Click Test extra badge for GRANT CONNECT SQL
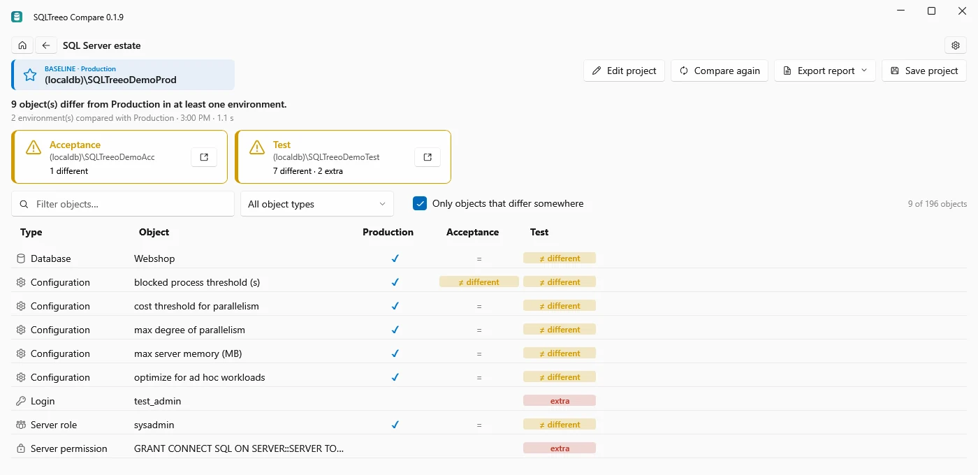Image resolution: width=978 pixels, height=475 pixels. tap(560, 448)
